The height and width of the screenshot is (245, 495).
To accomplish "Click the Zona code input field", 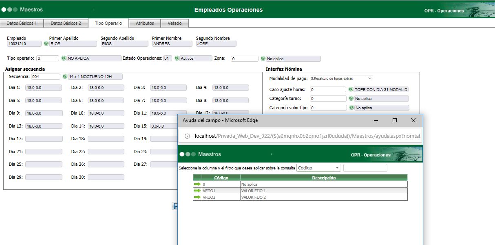I will pos(245,59).
